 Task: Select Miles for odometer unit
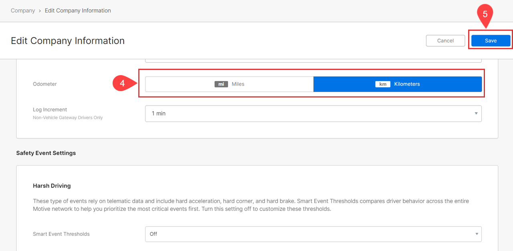coord(229,84)
